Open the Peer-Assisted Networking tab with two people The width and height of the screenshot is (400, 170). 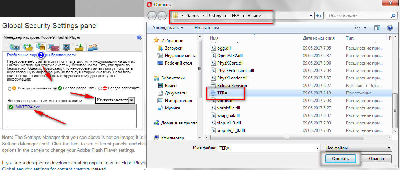click(93, 47)
